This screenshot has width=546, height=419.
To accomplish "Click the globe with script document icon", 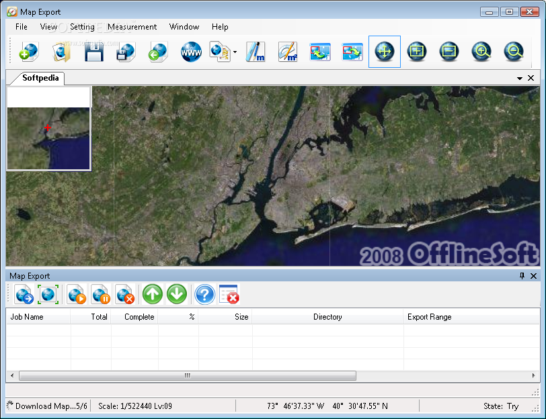I will pyautogui.click(x=220, y=52).
